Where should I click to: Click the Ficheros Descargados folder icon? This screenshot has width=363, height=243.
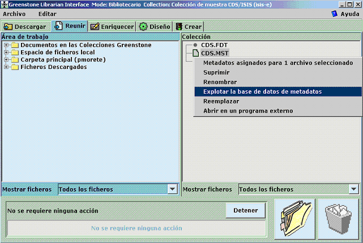[15, 67]
